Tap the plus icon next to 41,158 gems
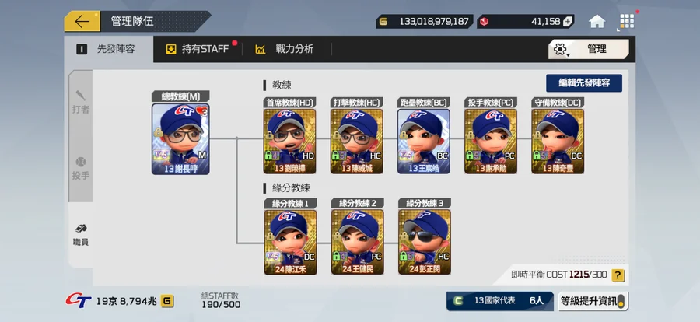 [x=568, y=22]
